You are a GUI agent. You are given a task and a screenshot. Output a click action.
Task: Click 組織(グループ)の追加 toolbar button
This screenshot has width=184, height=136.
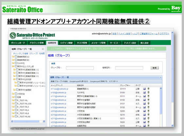(59, 81)
